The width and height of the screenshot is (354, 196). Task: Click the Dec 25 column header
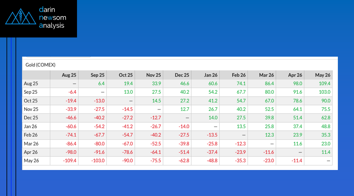click(x=182, y=75)
